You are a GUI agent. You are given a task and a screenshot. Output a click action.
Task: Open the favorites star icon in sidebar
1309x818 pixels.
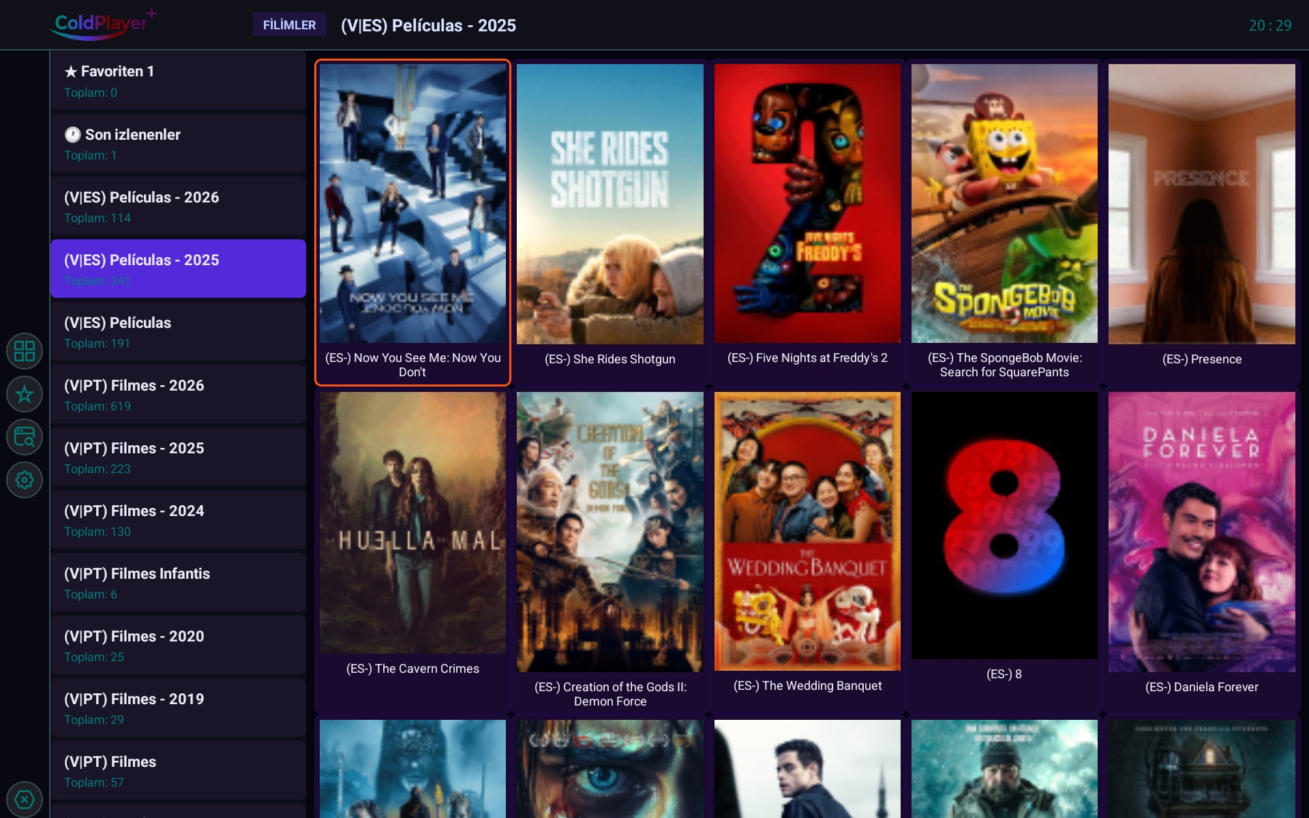pos(25,394)
